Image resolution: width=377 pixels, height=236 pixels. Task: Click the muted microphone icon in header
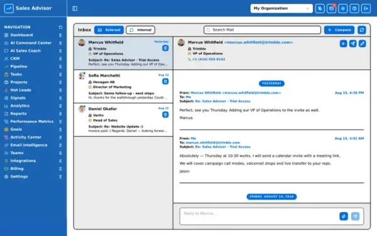320,8
